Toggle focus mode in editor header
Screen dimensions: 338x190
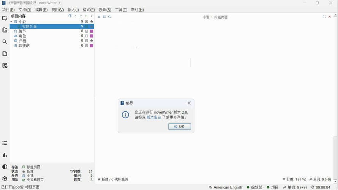coord(324,17)
